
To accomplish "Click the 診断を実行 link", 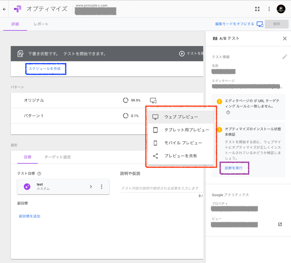I will coord(234,168).
